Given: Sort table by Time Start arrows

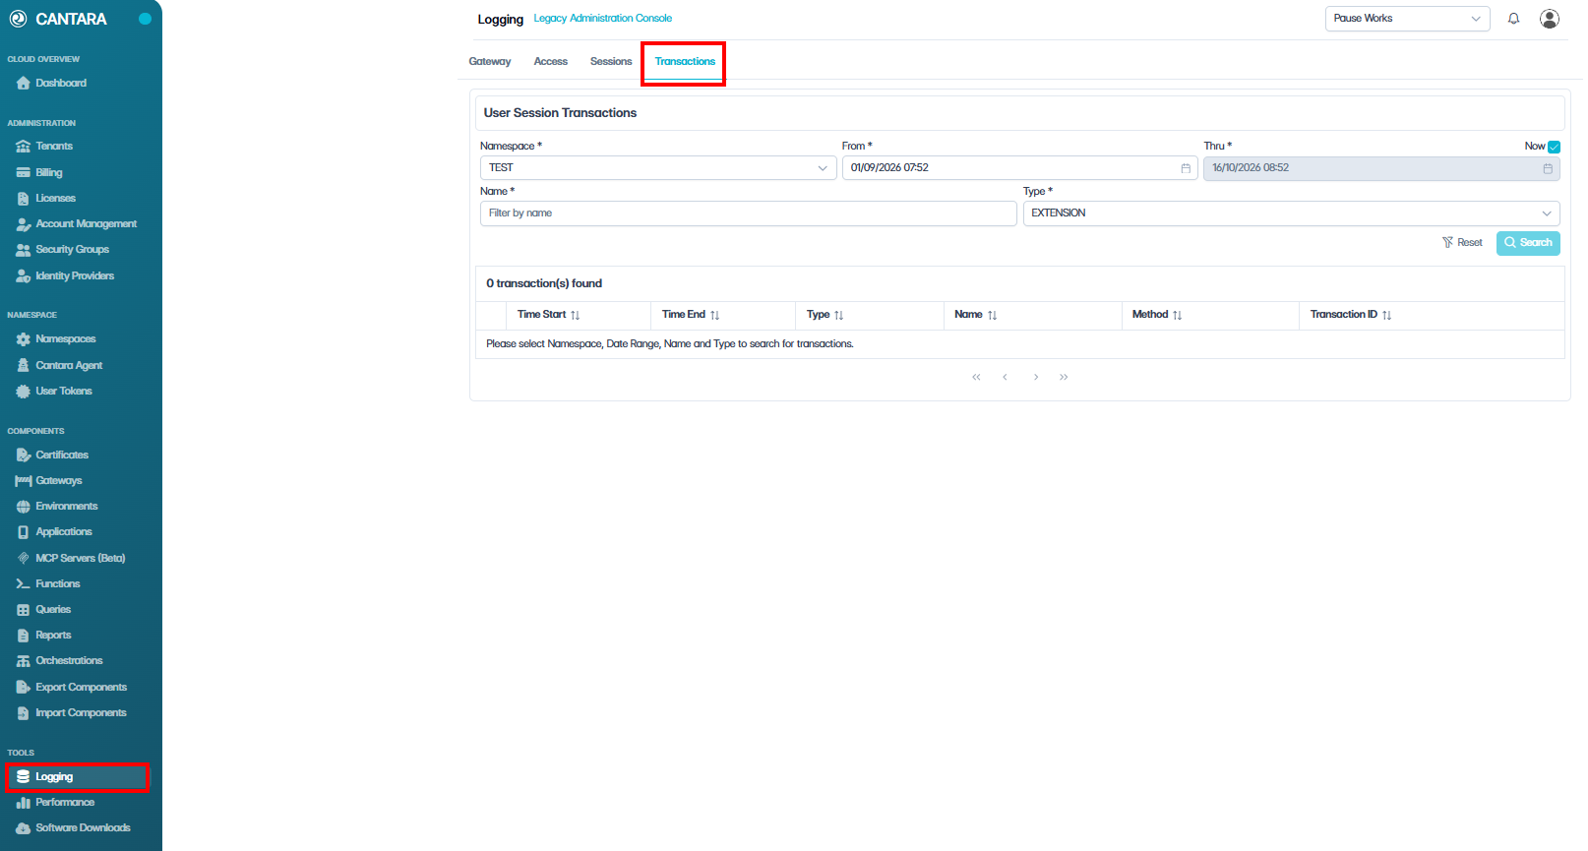Looking at the screenshot, I should 575,315.
